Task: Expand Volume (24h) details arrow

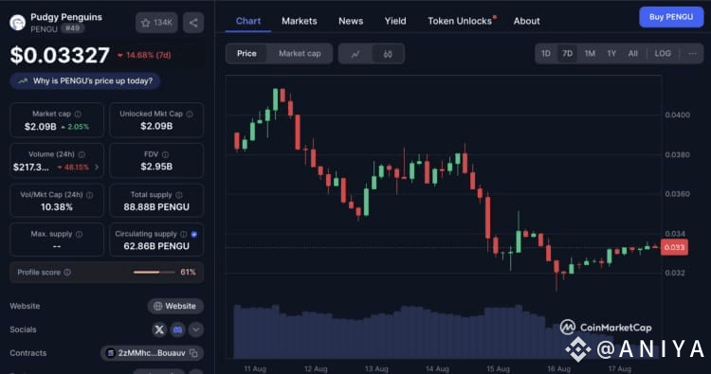Action: 97,167
